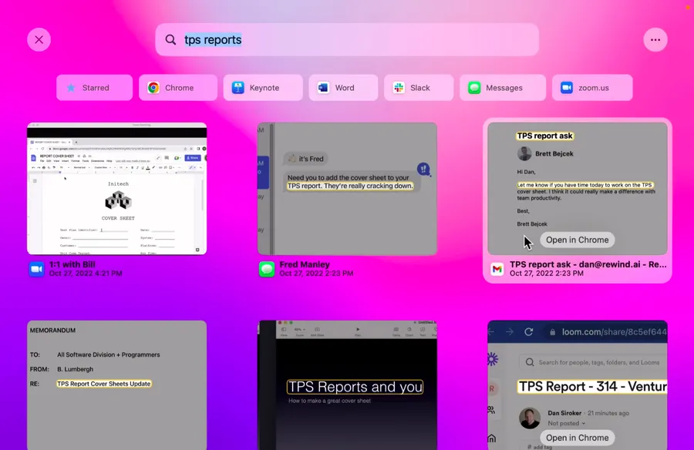Image resolution: width=694 pixels, height=450 pixels.
Task: Click the Zoom icon beside '1:1 with Bill'
Action: pos(37,269)
